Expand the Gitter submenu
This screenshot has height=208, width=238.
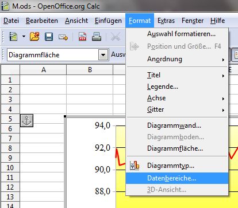click(177, 109)
